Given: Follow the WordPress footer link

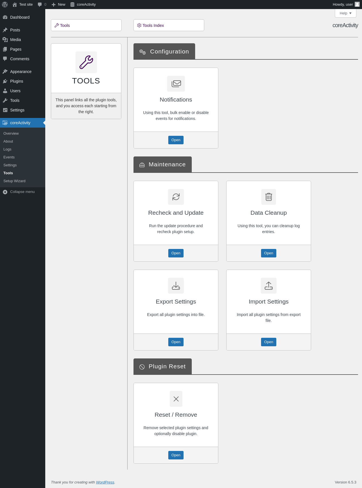Looking at the screenshot, I should pyautogui.click(x=105, y=482).
